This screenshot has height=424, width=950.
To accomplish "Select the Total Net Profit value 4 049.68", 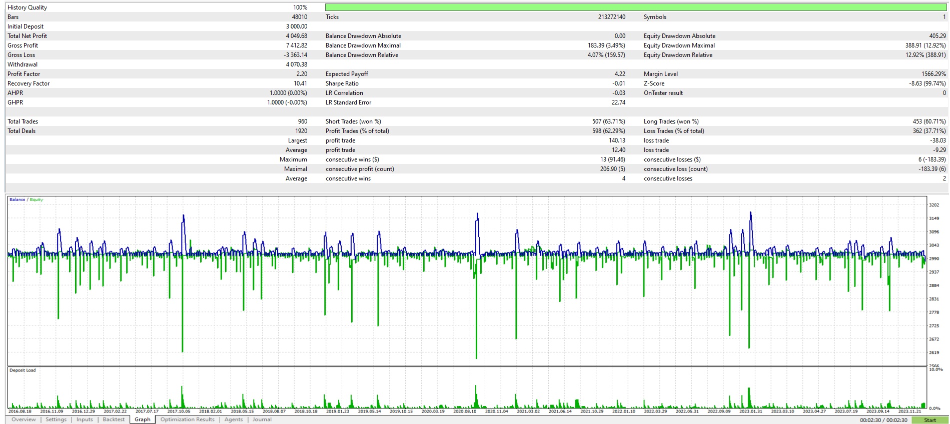I will [297, 36].
